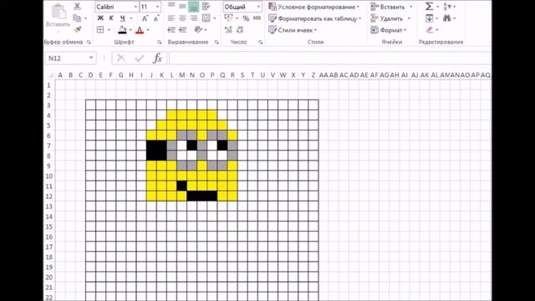Open underline style dropdown arrow
The height and width of the screenshot is (301, 535).
point(131,18)
